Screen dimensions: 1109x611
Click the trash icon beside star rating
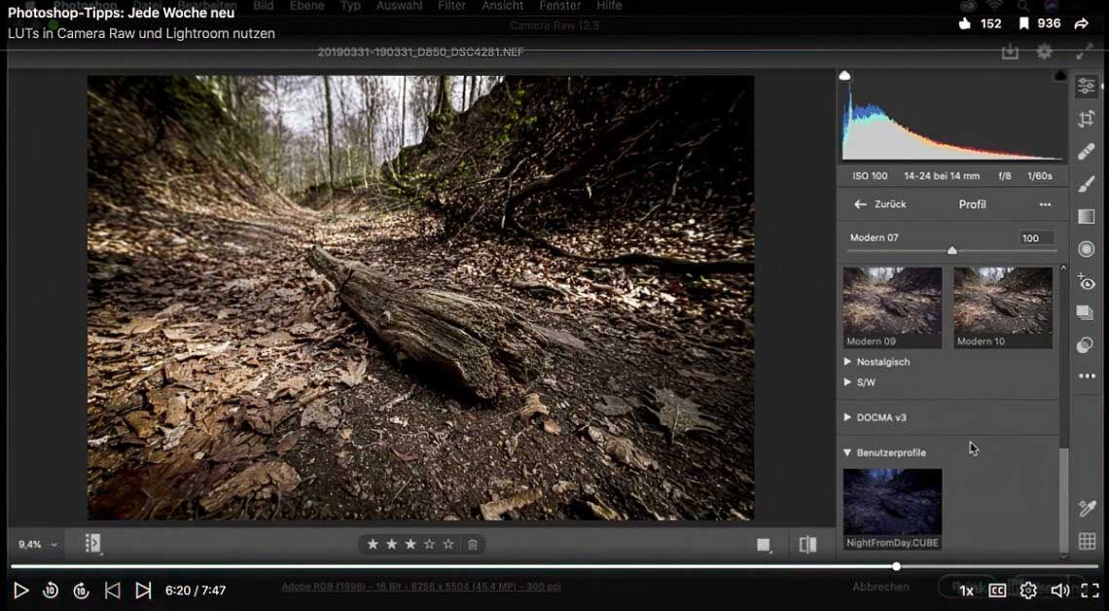click(x=473, y=545)
